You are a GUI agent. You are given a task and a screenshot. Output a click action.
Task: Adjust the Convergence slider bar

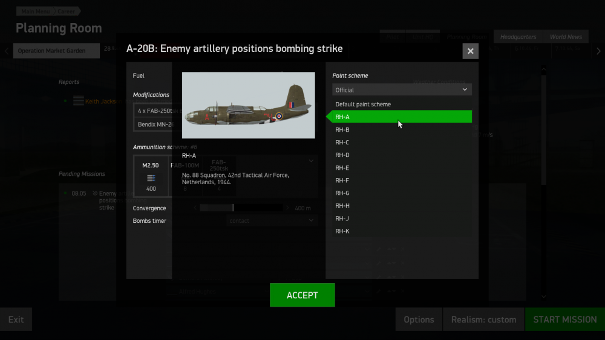click(x=241, y=208)
